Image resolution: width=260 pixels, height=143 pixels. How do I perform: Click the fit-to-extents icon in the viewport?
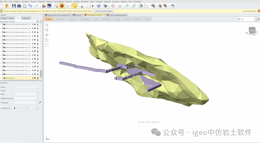46,45
